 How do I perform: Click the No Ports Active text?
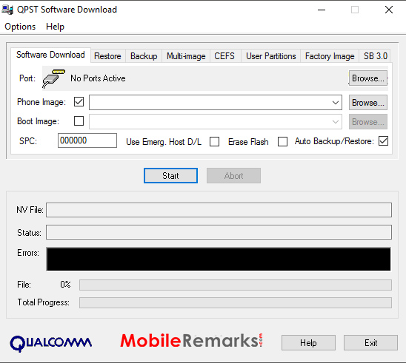tap(98, 78)
